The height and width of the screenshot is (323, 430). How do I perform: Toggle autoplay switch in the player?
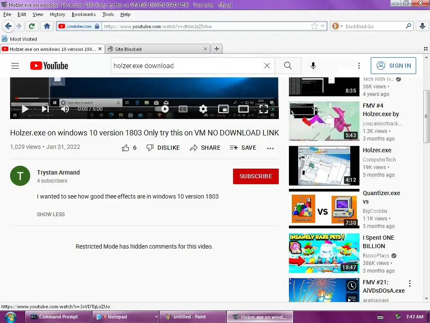[162, 109]
